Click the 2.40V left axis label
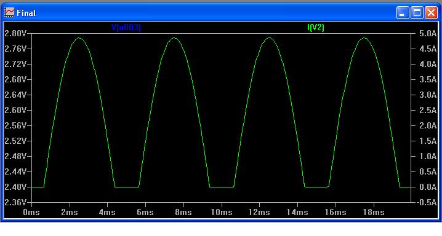 pos(15,187)
